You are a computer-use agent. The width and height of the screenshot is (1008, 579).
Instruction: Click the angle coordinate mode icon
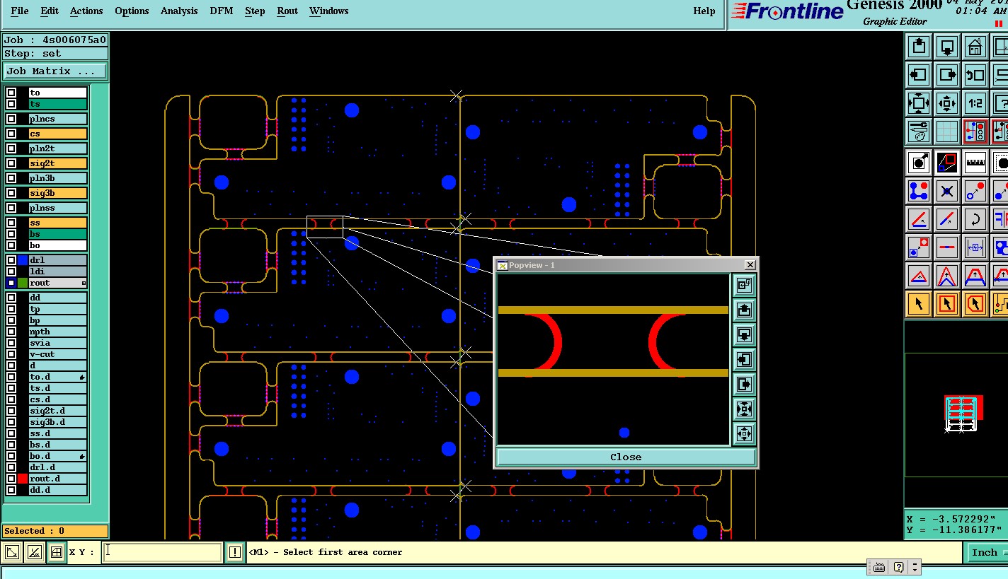pyautogui.click(x=34, y=553)
